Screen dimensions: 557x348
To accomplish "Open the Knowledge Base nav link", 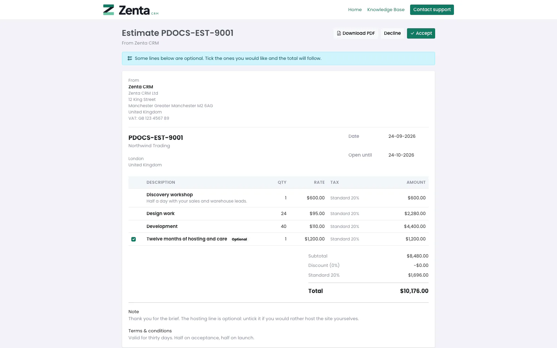I will (386, 10).
